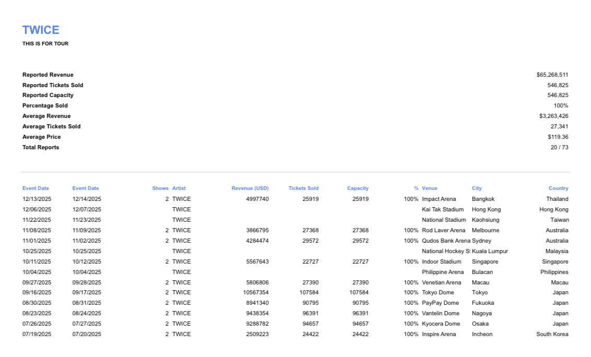Screen dimensions: 591x357
Task: Sort by the % column header
Action: pos(416,188)
